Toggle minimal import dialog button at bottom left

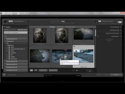click(4, 75)
